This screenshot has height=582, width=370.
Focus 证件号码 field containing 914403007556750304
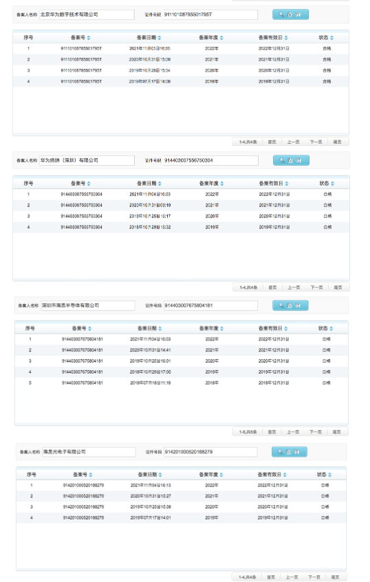pyautogui.click(x=211, y=160)
